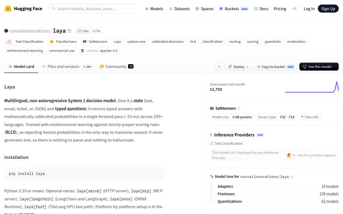Open the convaiinnovations organization page
Viewport: 343px width, 214px height.
(29, 31)
